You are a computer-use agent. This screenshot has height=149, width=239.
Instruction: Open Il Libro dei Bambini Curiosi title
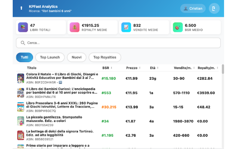(x=62, y=91)
